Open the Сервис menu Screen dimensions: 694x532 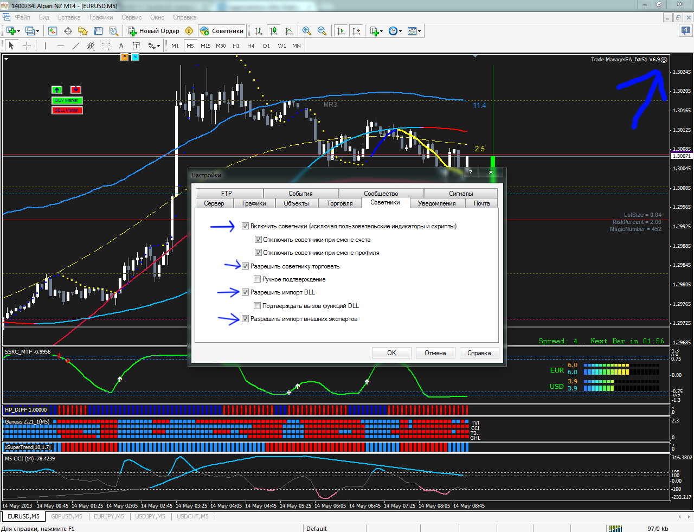pyautogui.click(x=131, y=17)
